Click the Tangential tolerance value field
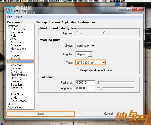The image size is (151, 125). click(85, 88)
